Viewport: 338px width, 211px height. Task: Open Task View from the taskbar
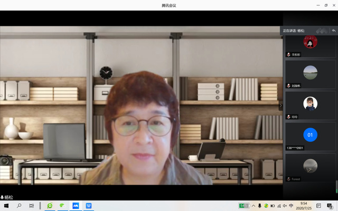(x=32, y=206)
